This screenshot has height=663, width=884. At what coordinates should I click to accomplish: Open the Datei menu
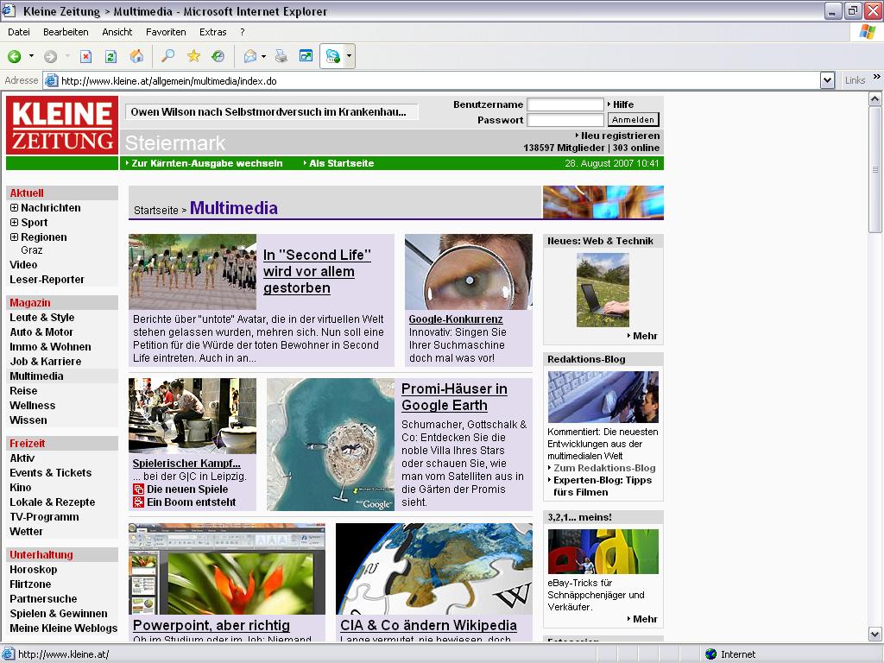[x=19, y=32]
